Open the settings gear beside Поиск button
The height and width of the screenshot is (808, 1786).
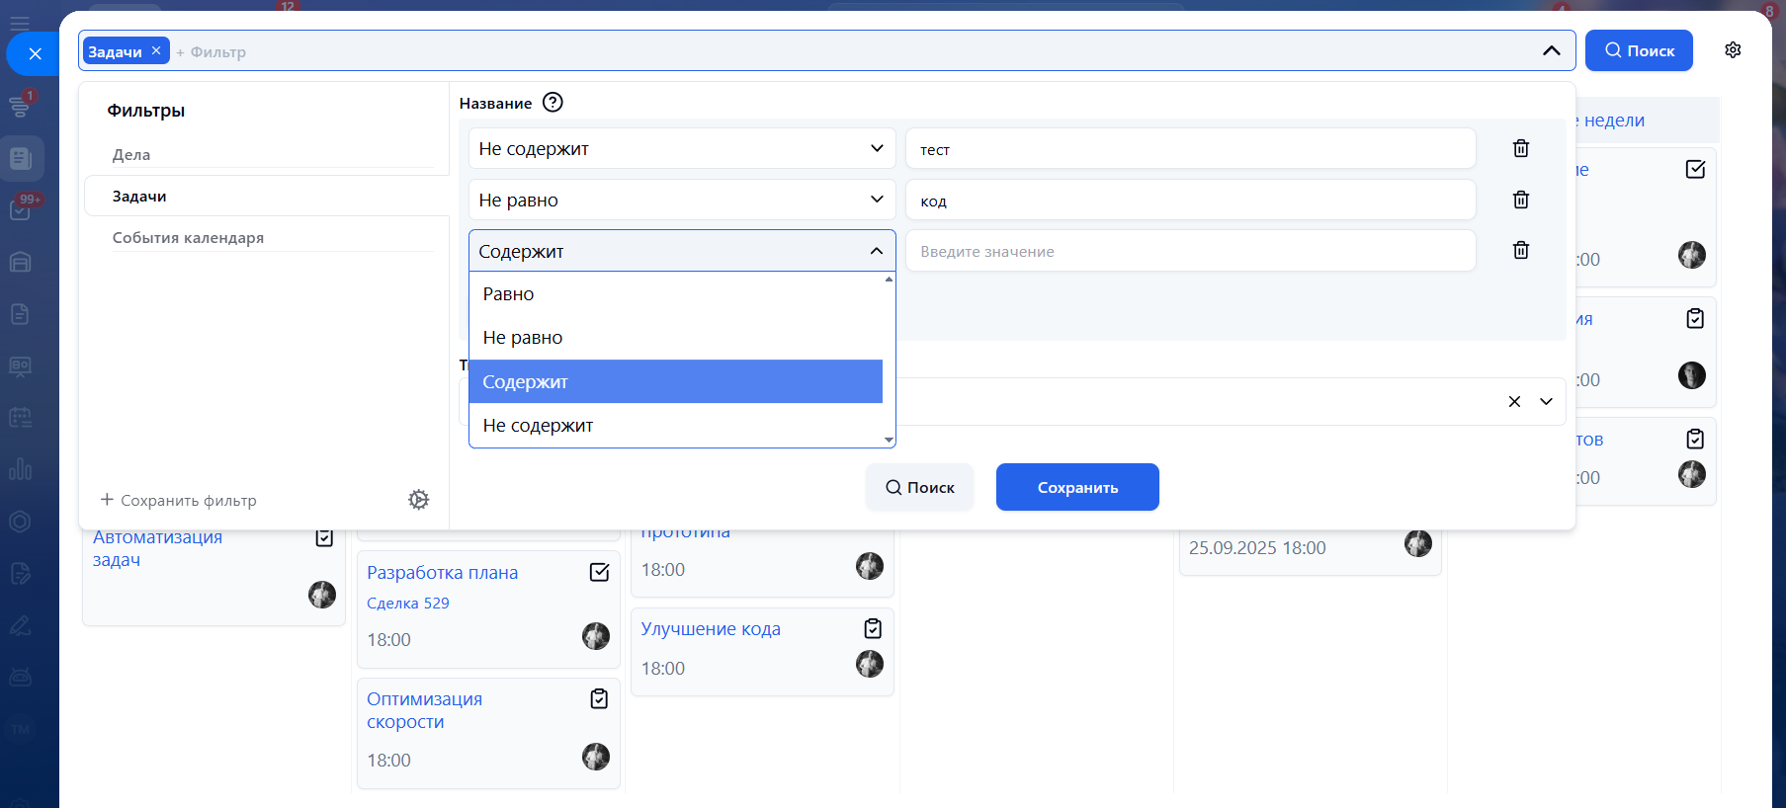[x=1732, y=50]
